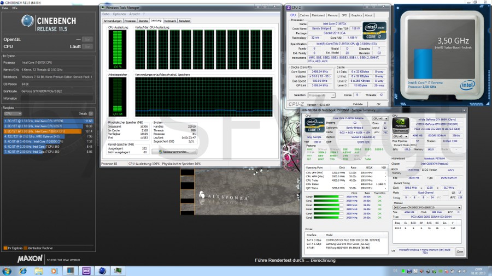Open the GPU #0 dropdown in HWiNFO
The image size is (492, 276).
coord(400,137)
